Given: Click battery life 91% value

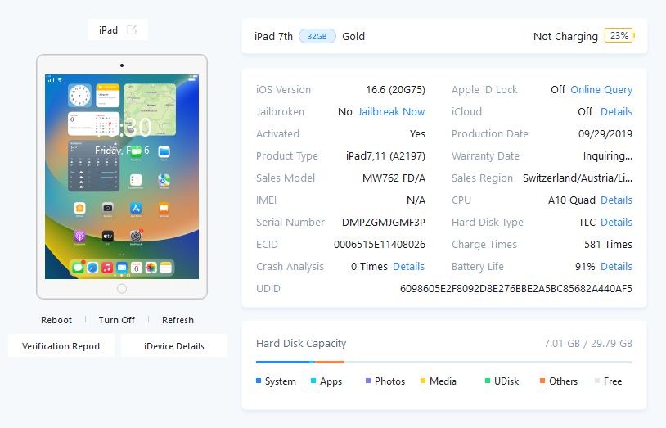Looking at the screenshot, I should click(x=585, y=267).
